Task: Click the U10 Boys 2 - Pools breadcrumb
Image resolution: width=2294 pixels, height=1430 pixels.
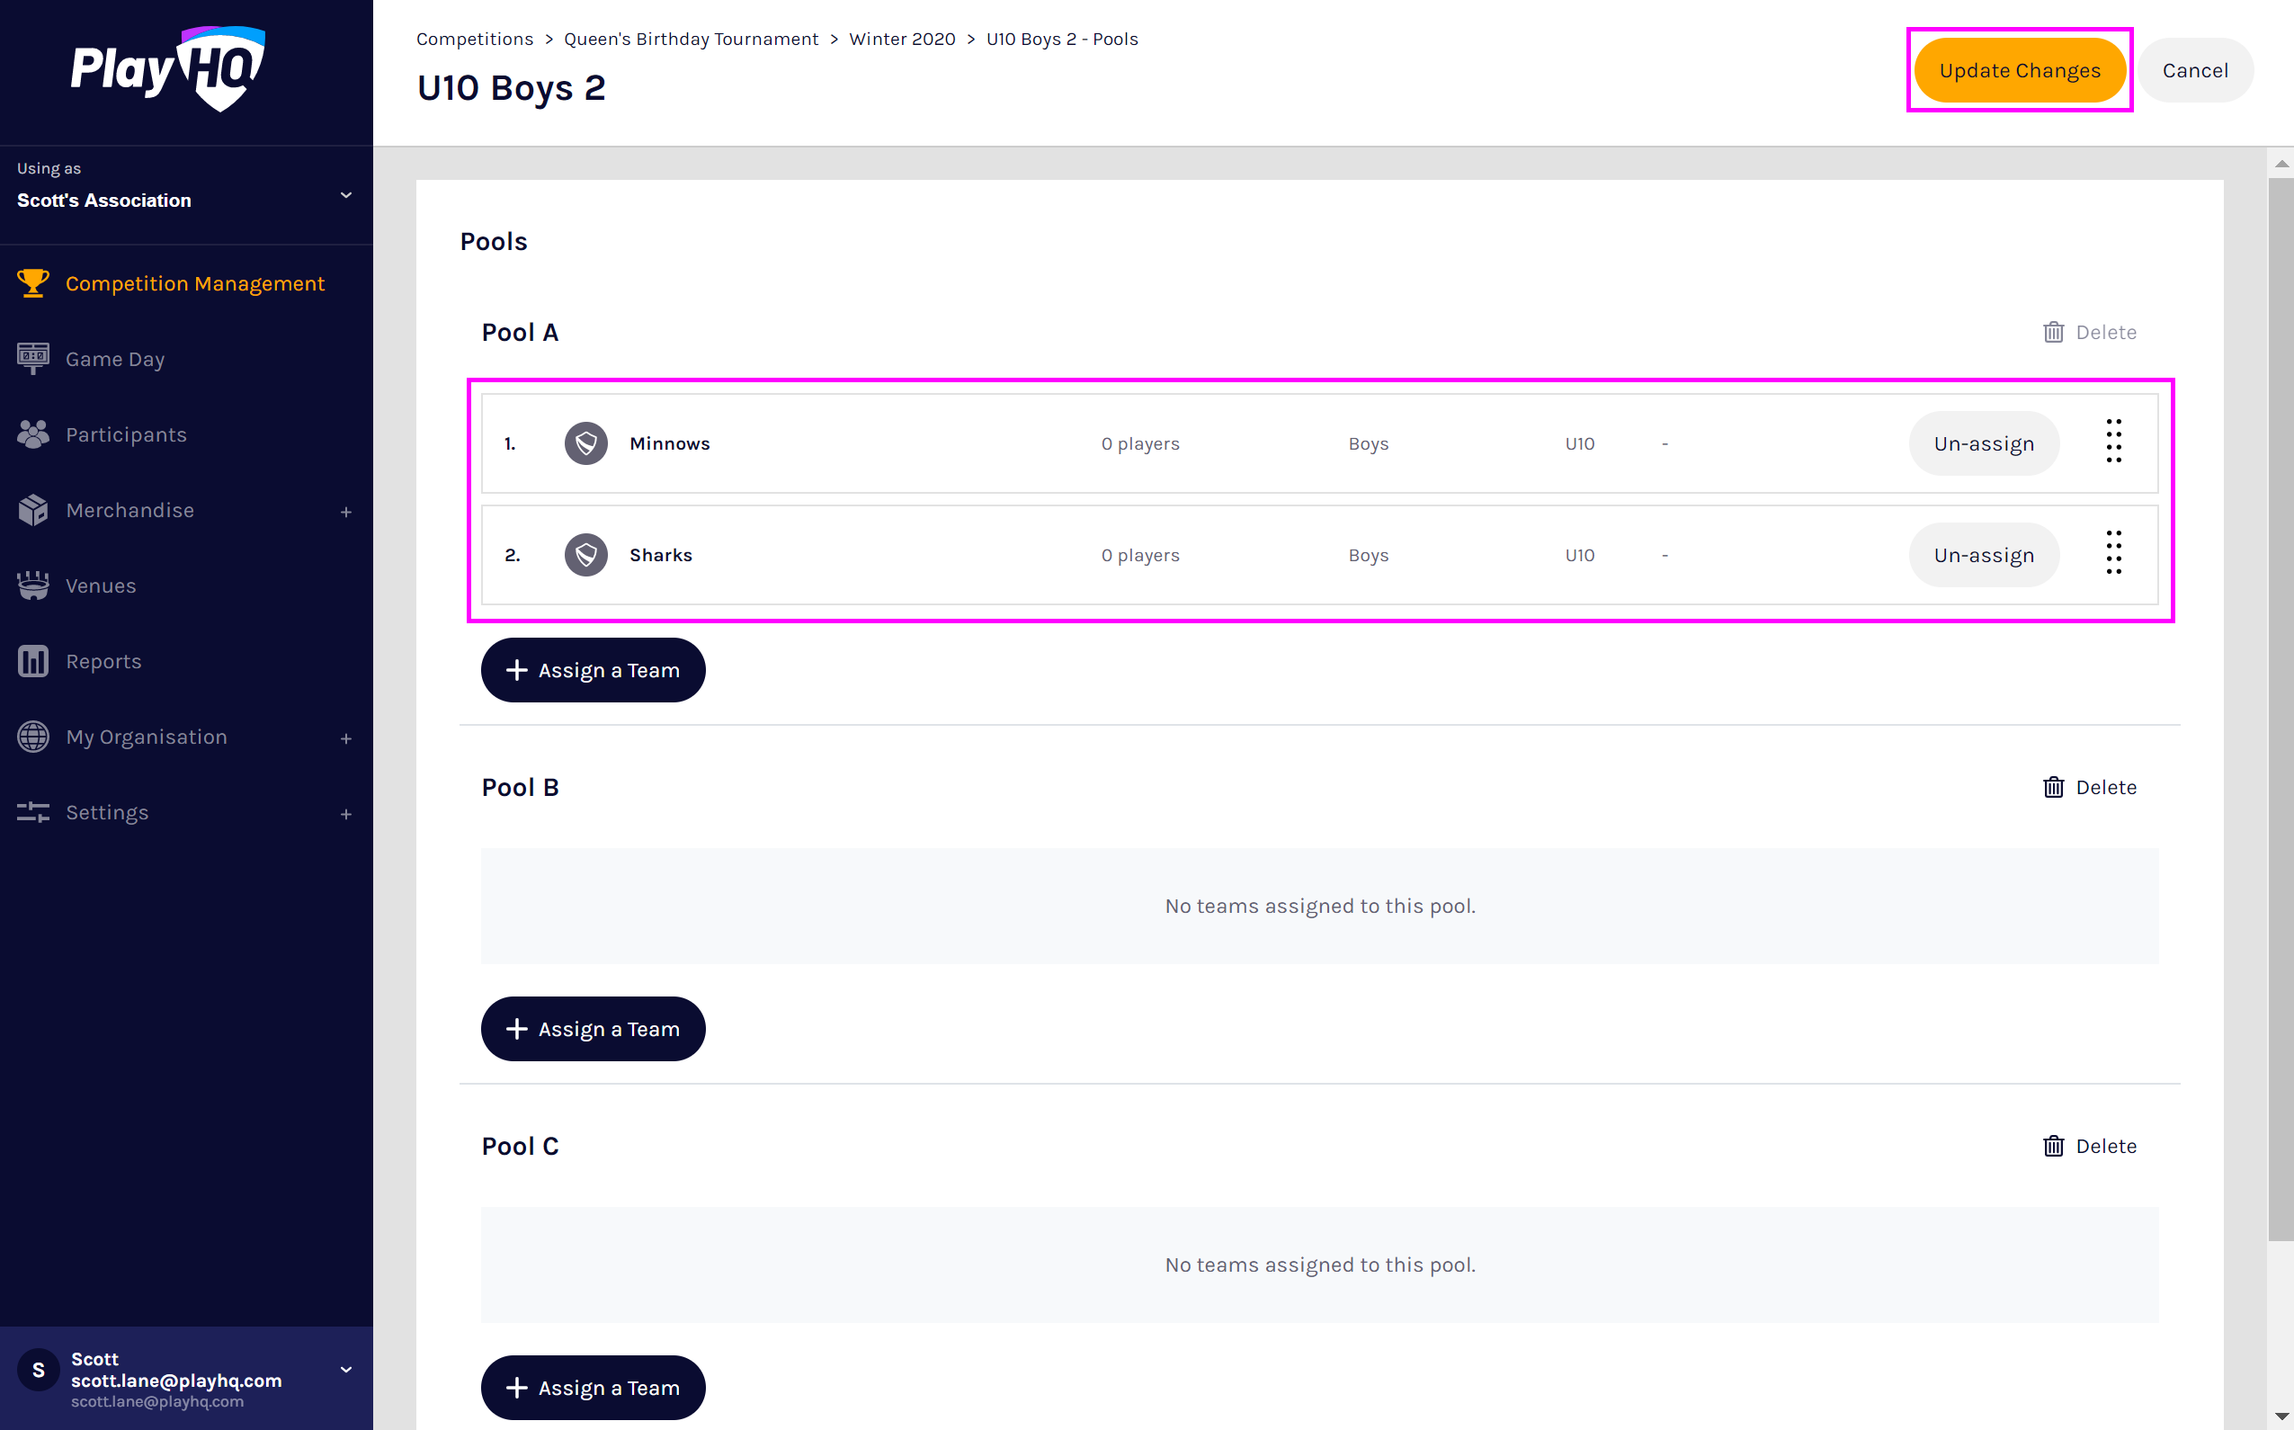Action: pyautogui.click(x=1062, y=39)
